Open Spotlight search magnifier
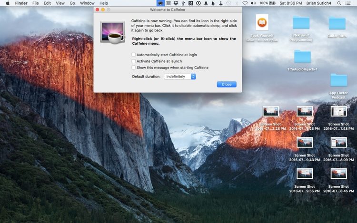The height and width of the screenshot is (223, 357). [x=339, y=3]
